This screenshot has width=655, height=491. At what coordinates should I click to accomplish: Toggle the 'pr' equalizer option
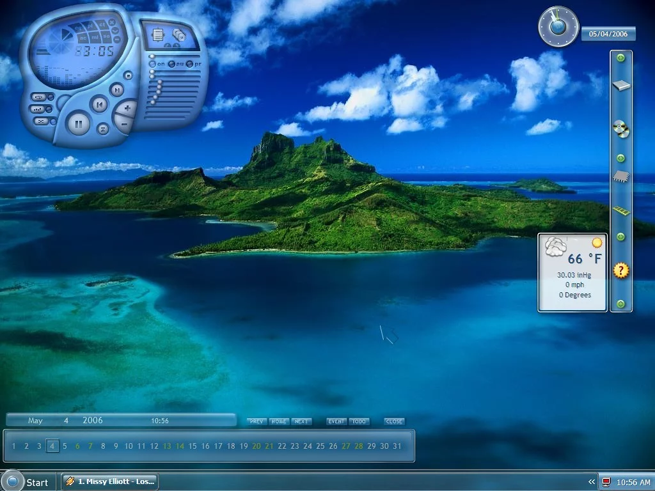[191, 64]
